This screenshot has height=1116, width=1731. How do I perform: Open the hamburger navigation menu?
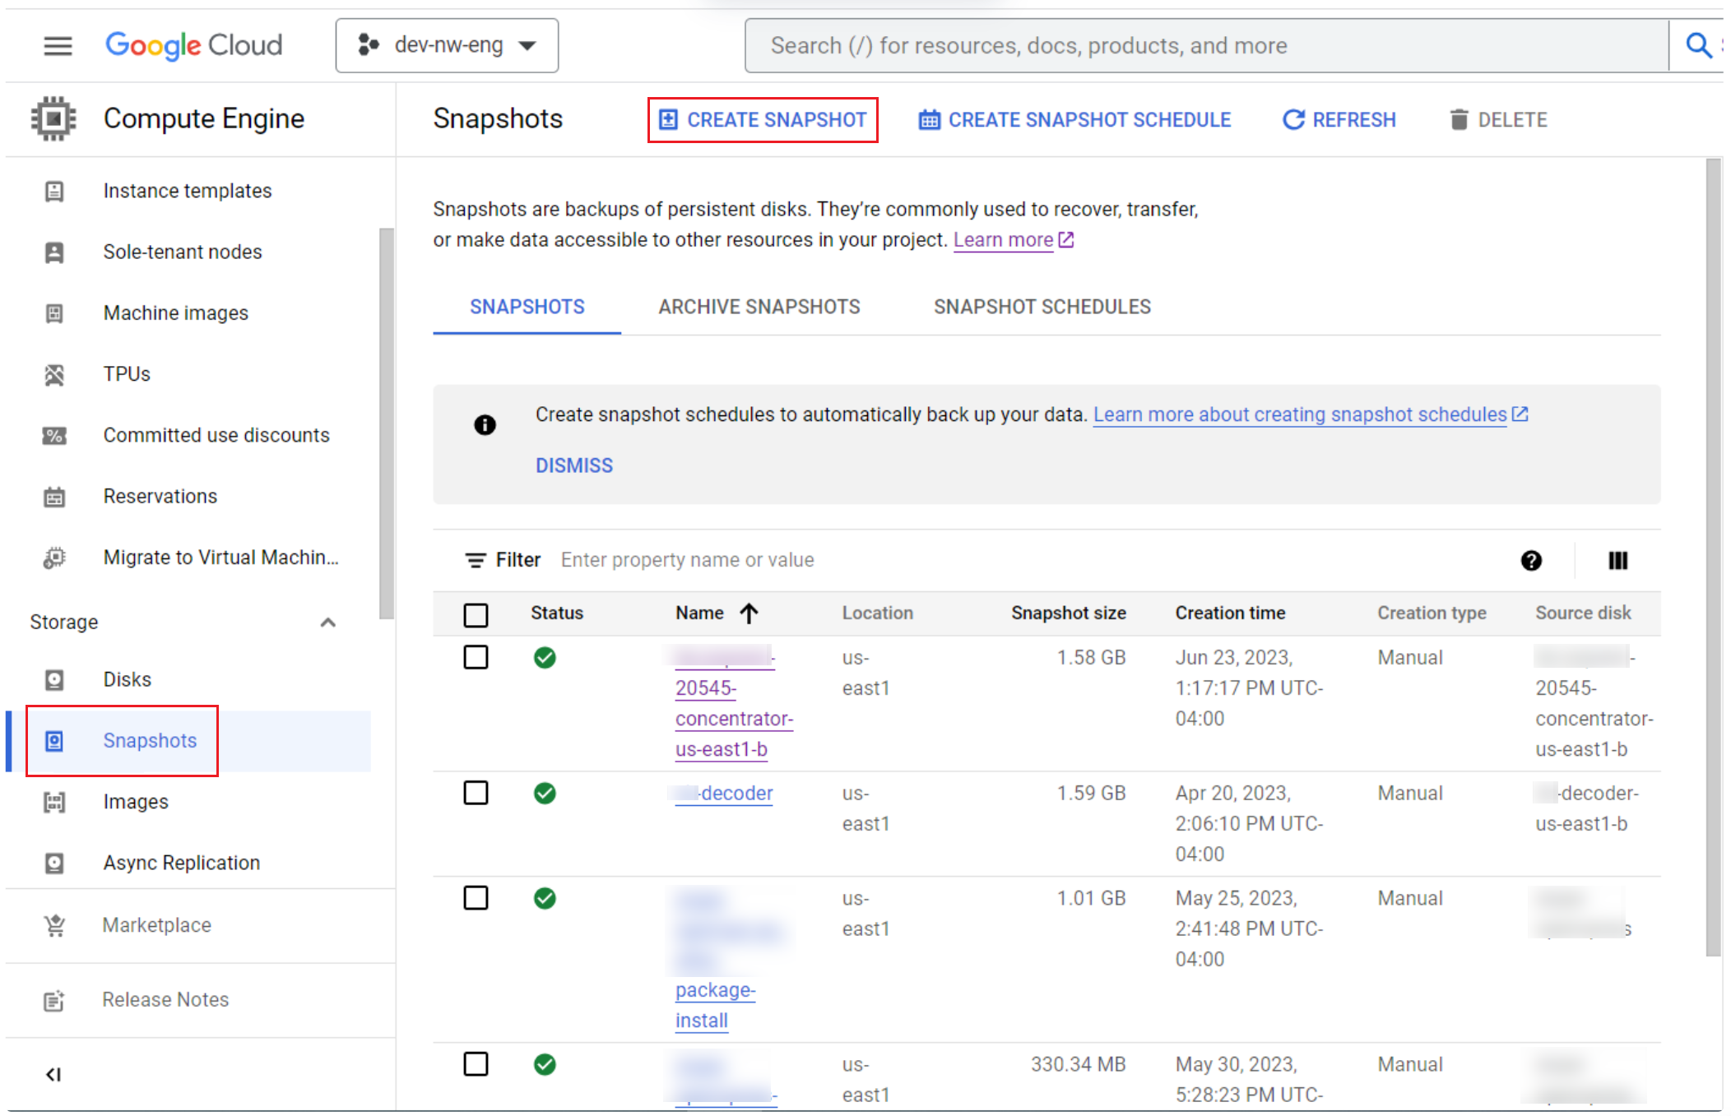pos(58,45)
